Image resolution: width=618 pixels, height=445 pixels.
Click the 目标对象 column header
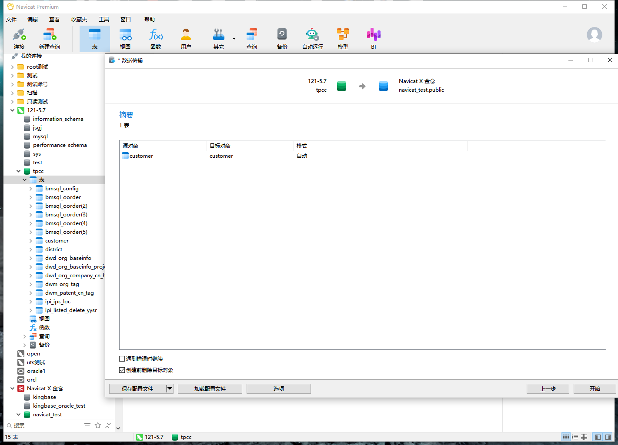251,146
